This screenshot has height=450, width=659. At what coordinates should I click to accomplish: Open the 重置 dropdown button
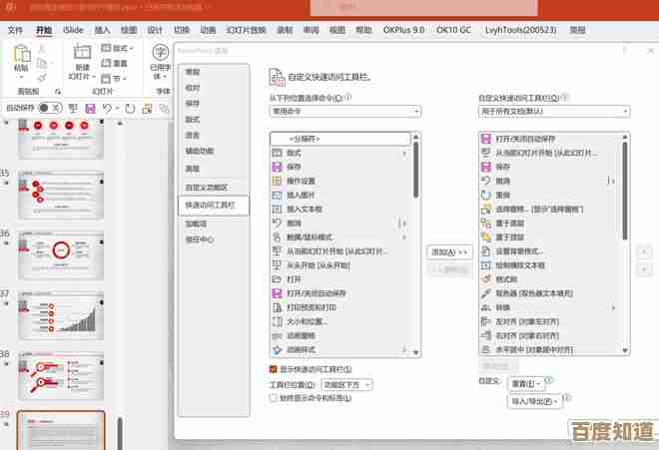coord(525,384)
